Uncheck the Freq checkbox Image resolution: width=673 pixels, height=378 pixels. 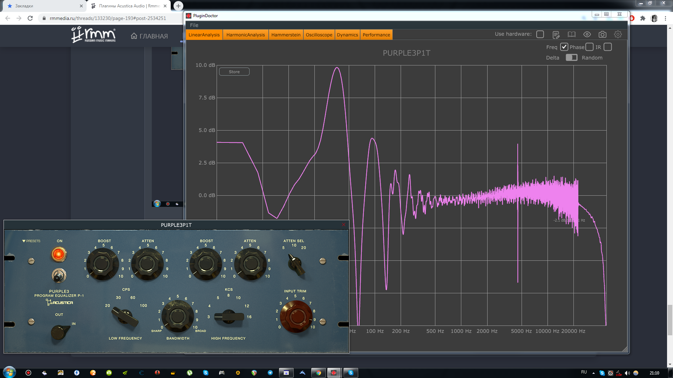pyautogui.click(x=564, y=47)
